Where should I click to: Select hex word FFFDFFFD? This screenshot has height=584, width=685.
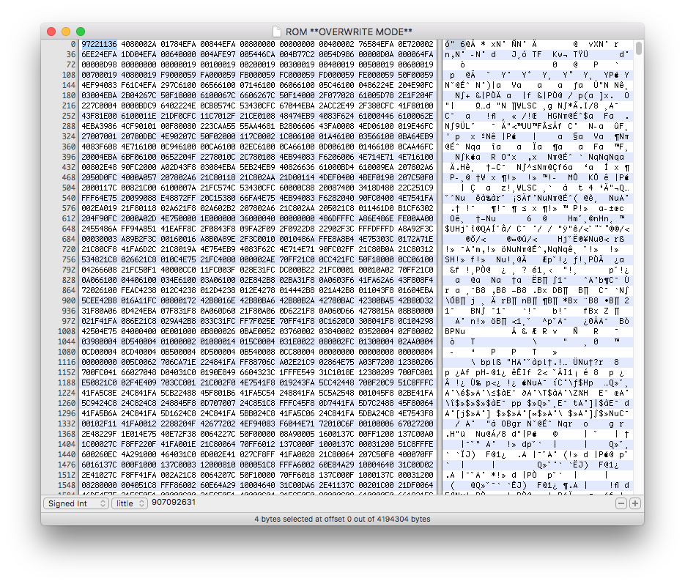pyautogui.click(x=376, y=229)
